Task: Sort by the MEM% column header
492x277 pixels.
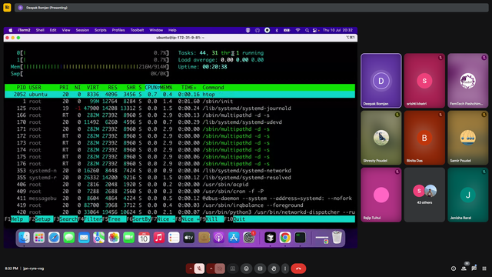Action: click(x=166, y=87)
